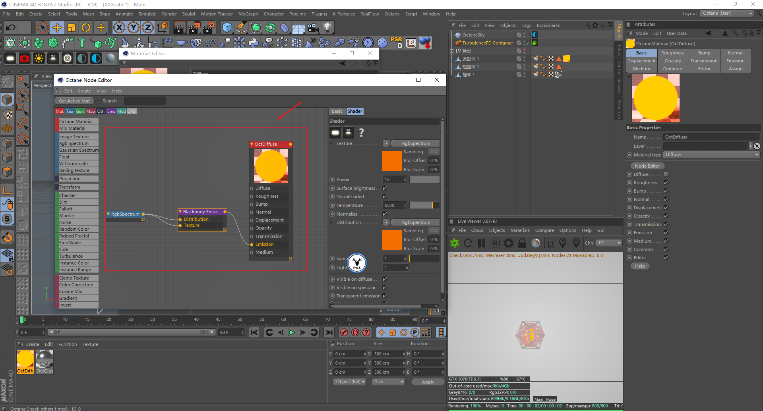Click the Light bulb object icon
763x411 pixels.
[327, 27]
